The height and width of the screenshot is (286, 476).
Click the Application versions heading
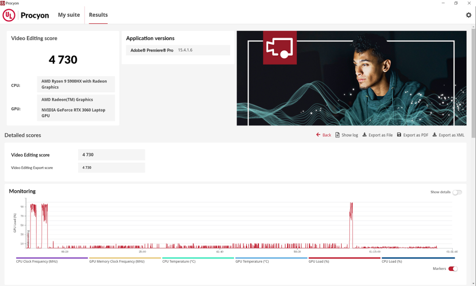pyautogui.click(x=150, y=38)
